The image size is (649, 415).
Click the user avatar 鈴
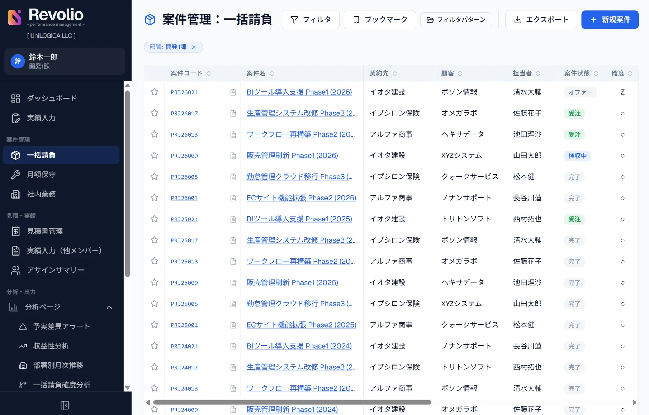[x=18, y=61]
